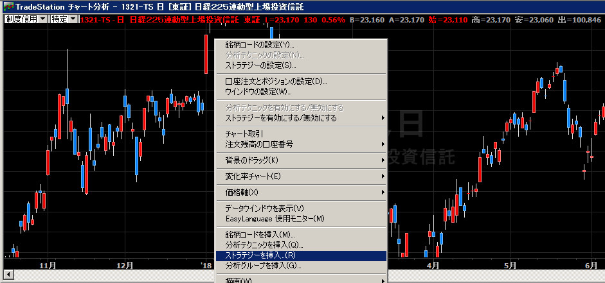Click the L=23,170 last price text

click(x=282, y=20)
